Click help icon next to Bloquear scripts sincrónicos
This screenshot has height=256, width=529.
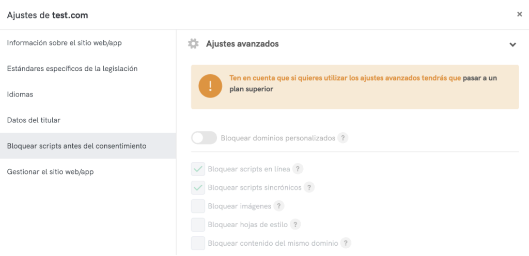[x=309, y=187]
